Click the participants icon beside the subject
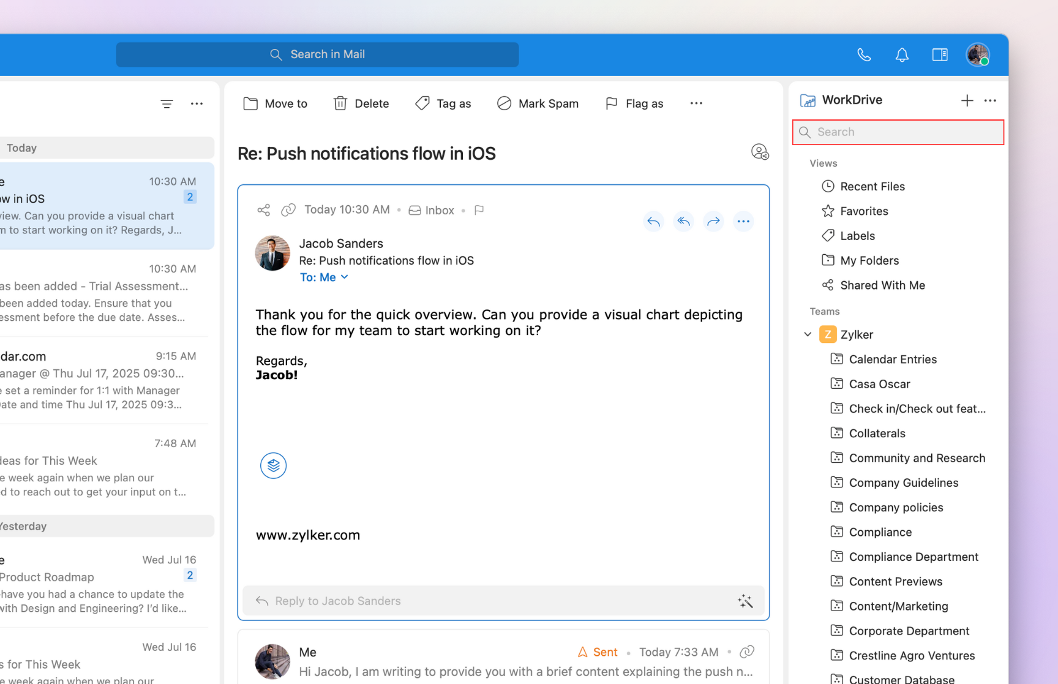Image resolution: width=1058 pixels, height=684 pixels. 760,152
